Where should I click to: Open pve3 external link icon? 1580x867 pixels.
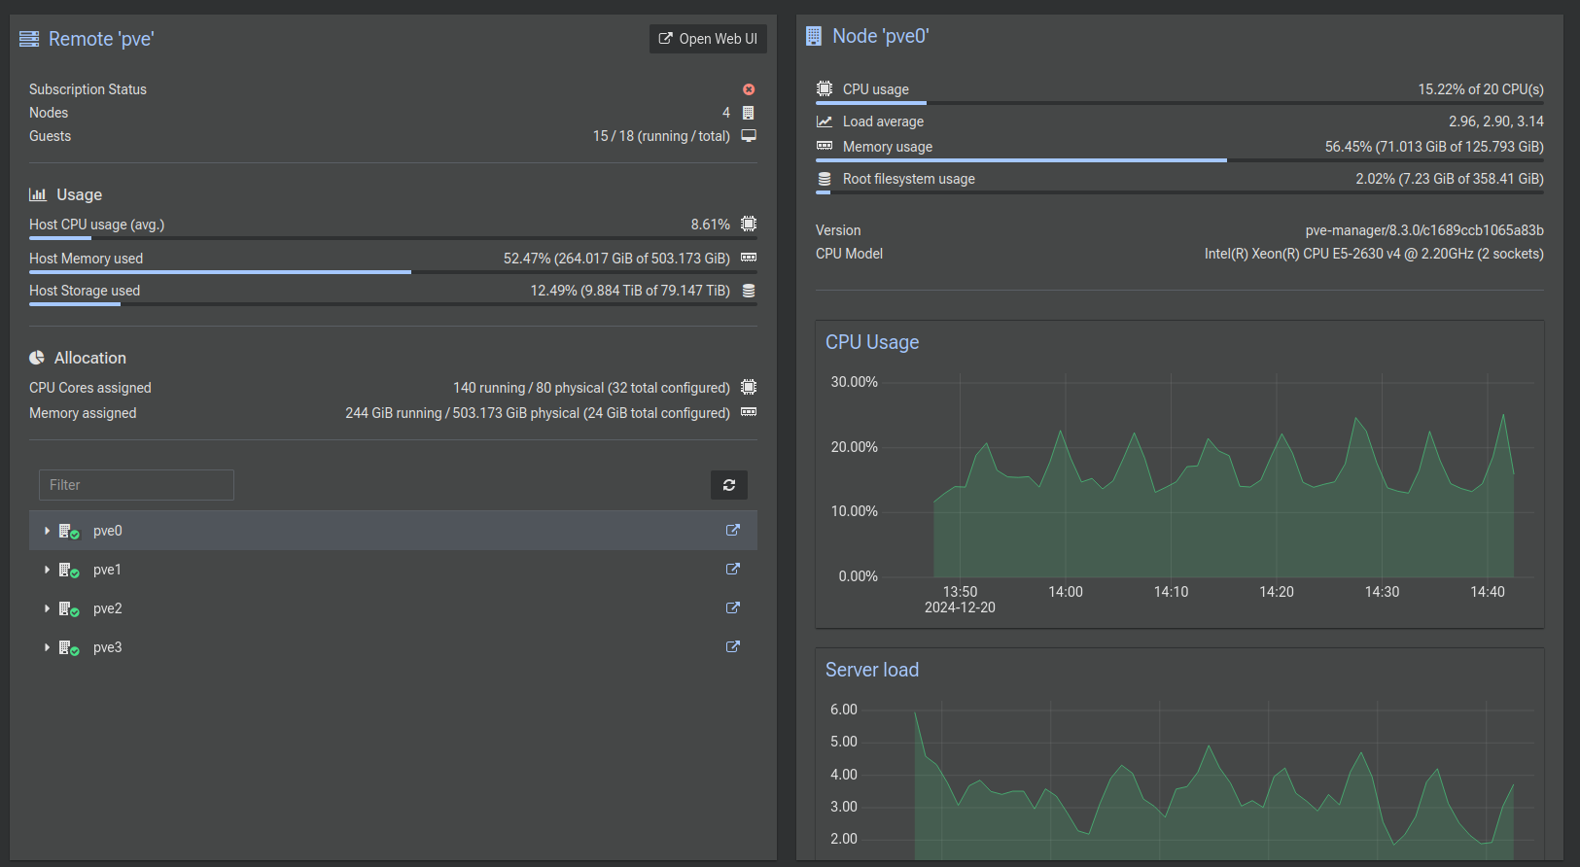tap(733, 647)
